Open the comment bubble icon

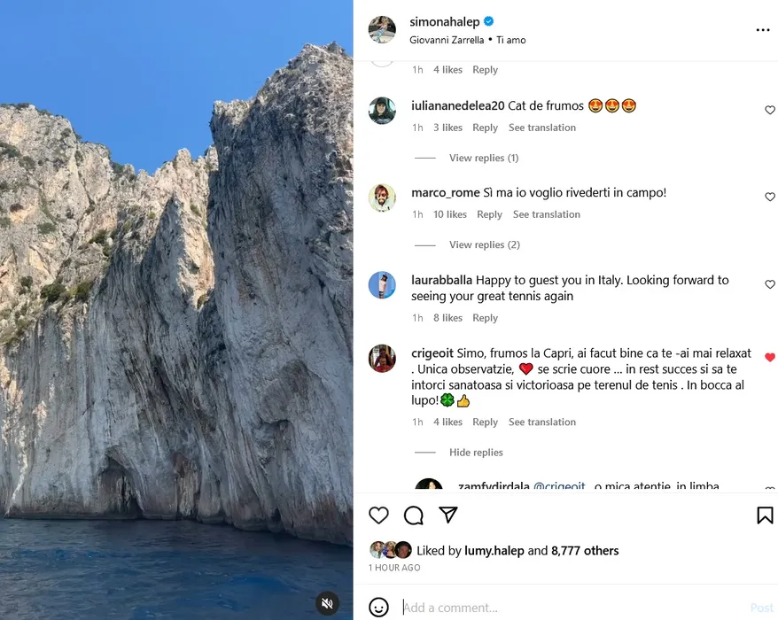point(414,515)
